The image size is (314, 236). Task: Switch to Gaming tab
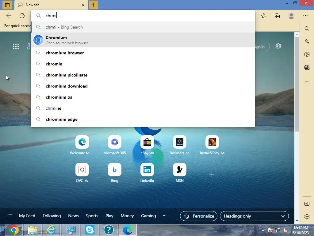pyautogui.click(x=148, y=216)
